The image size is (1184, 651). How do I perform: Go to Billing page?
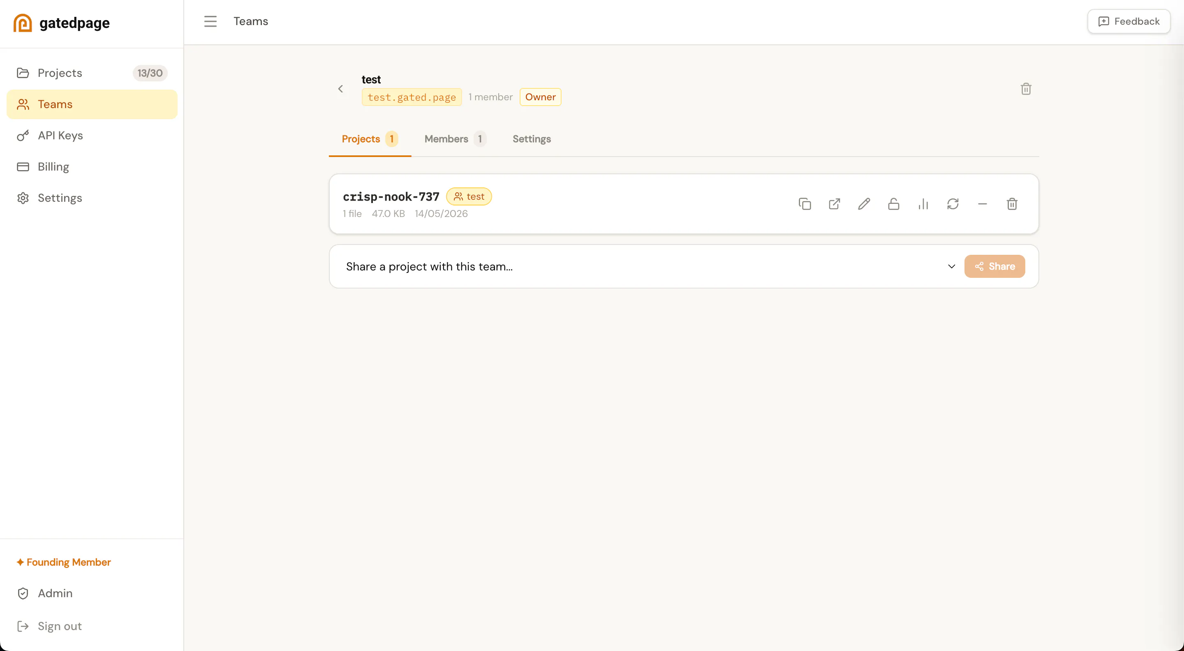tap(92, 167)
